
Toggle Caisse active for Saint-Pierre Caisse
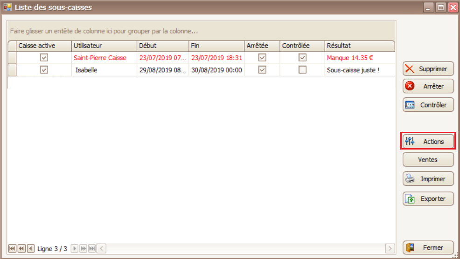pyautogui.click(x=44, y=57)
